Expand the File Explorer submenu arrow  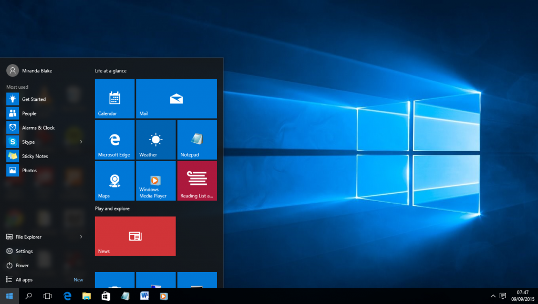coord(82,237)
